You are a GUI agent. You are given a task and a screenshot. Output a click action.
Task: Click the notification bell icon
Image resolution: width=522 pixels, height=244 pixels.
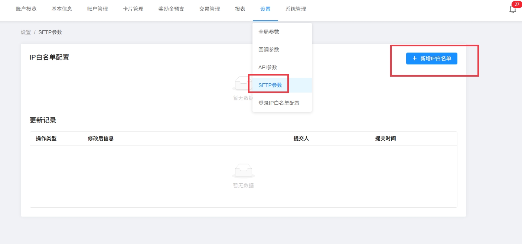pos(512,10)
